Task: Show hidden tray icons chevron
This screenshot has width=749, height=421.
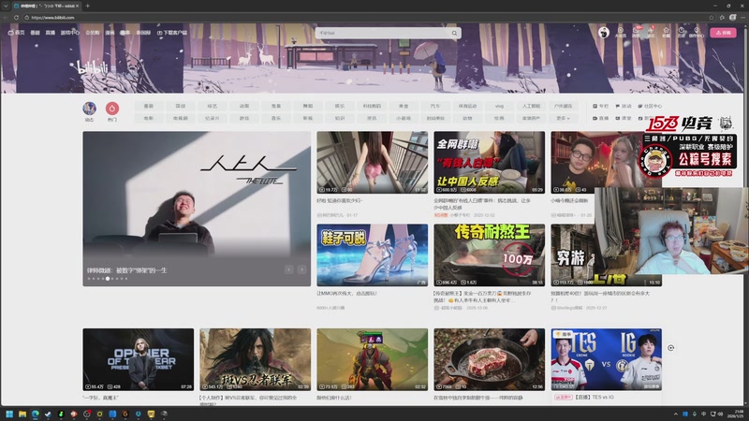Action: tap(675, 414)
